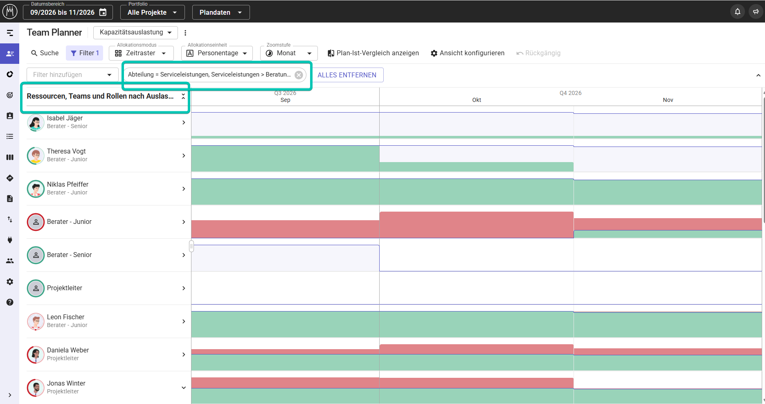Screen dimensions: 765x404
Task: Open the help question mark icon
Action: [x=10, y=302]
